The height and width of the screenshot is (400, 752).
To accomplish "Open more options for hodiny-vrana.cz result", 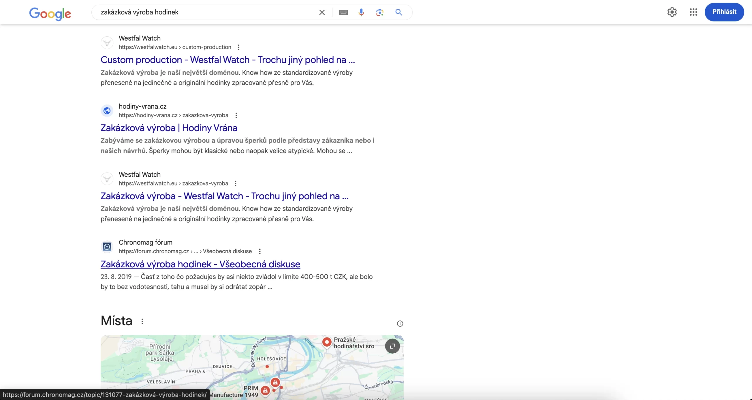I will [x=236, y=115].
